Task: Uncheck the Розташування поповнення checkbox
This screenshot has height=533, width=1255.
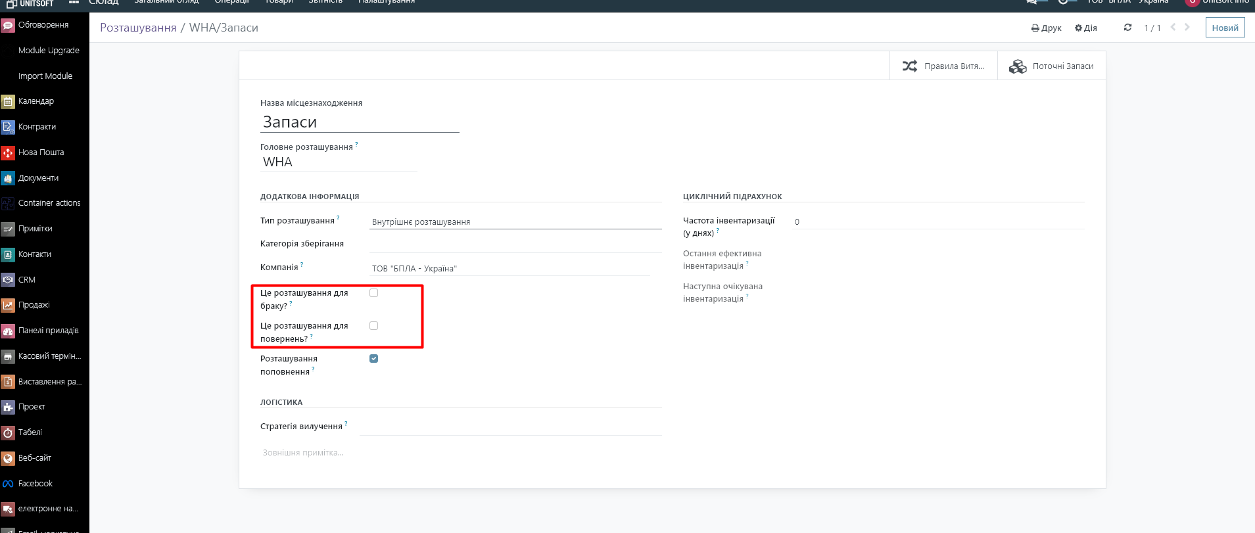Action: [373, 359]
